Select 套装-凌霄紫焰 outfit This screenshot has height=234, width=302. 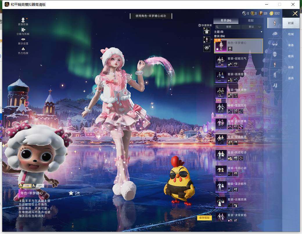tap(238, 217)
